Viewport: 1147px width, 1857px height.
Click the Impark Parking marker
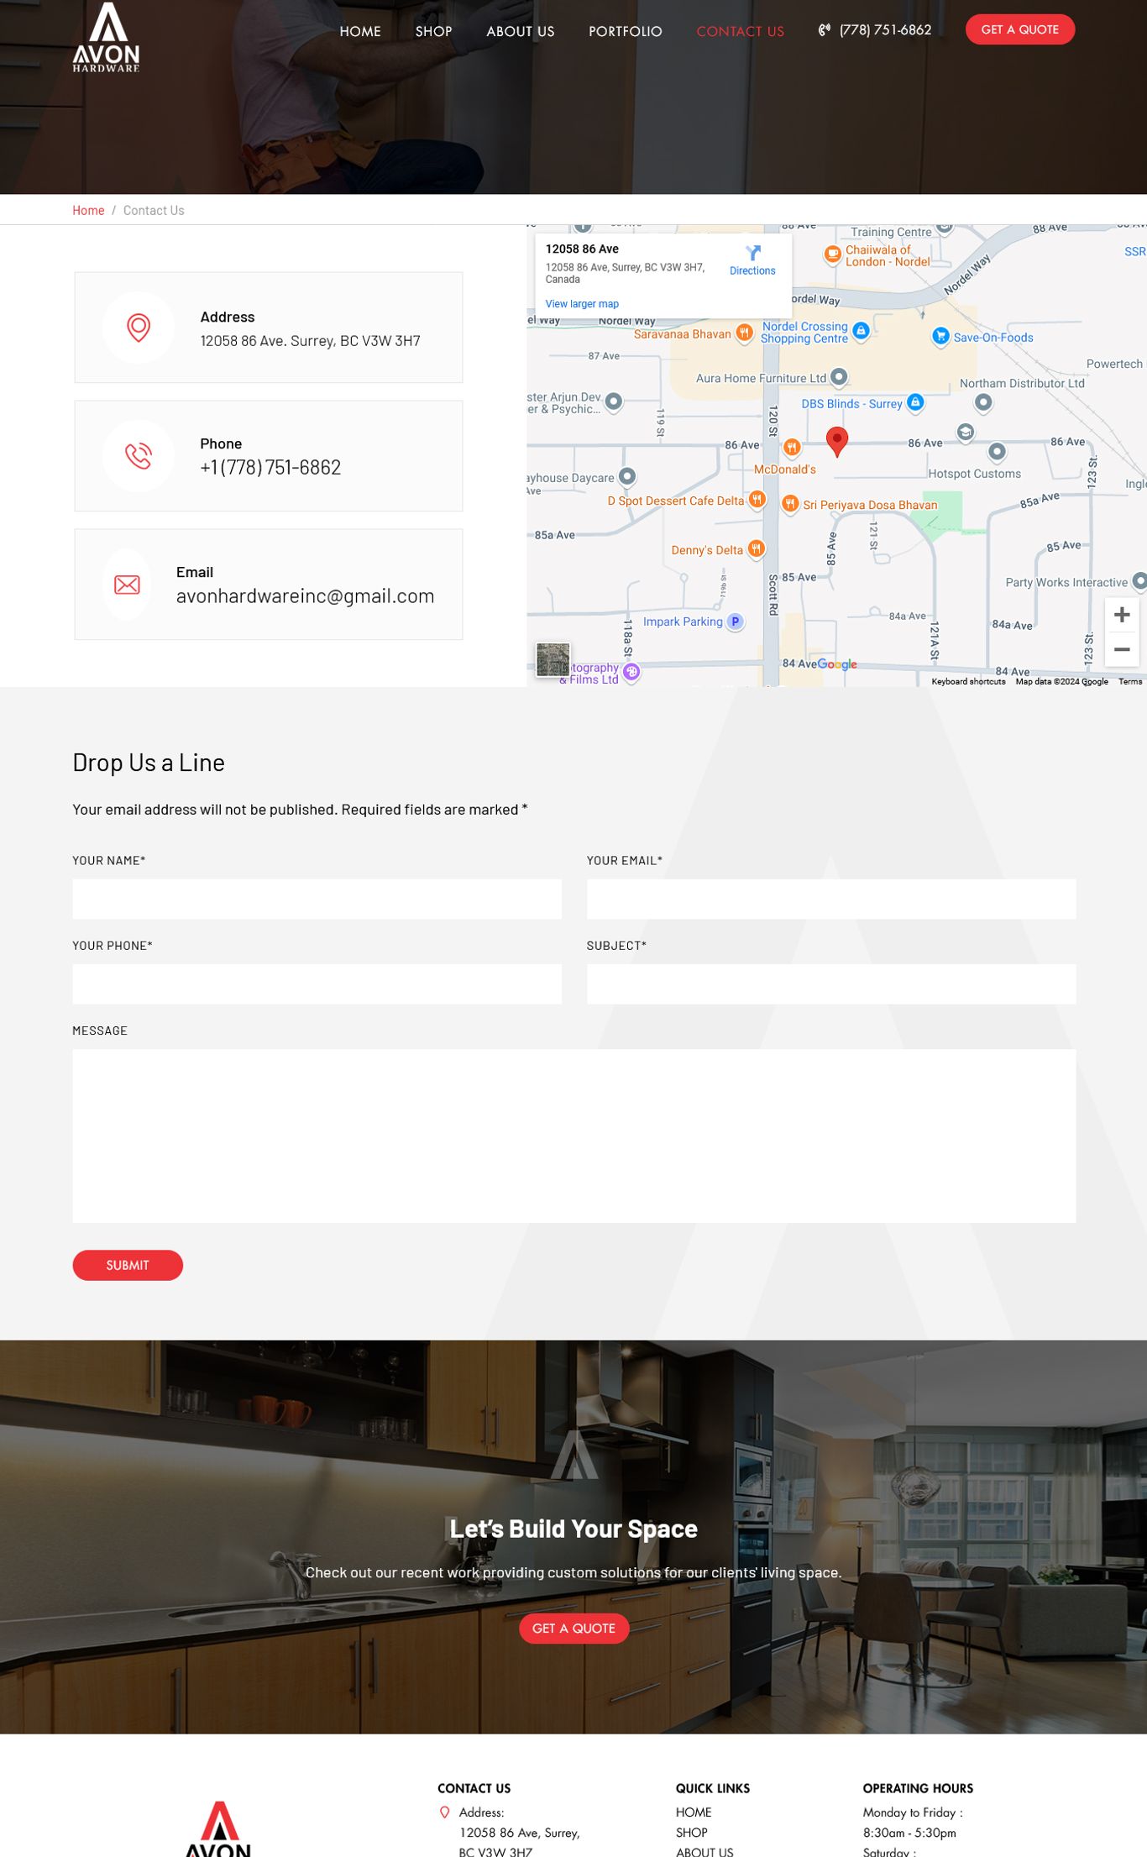click(736, 622)
